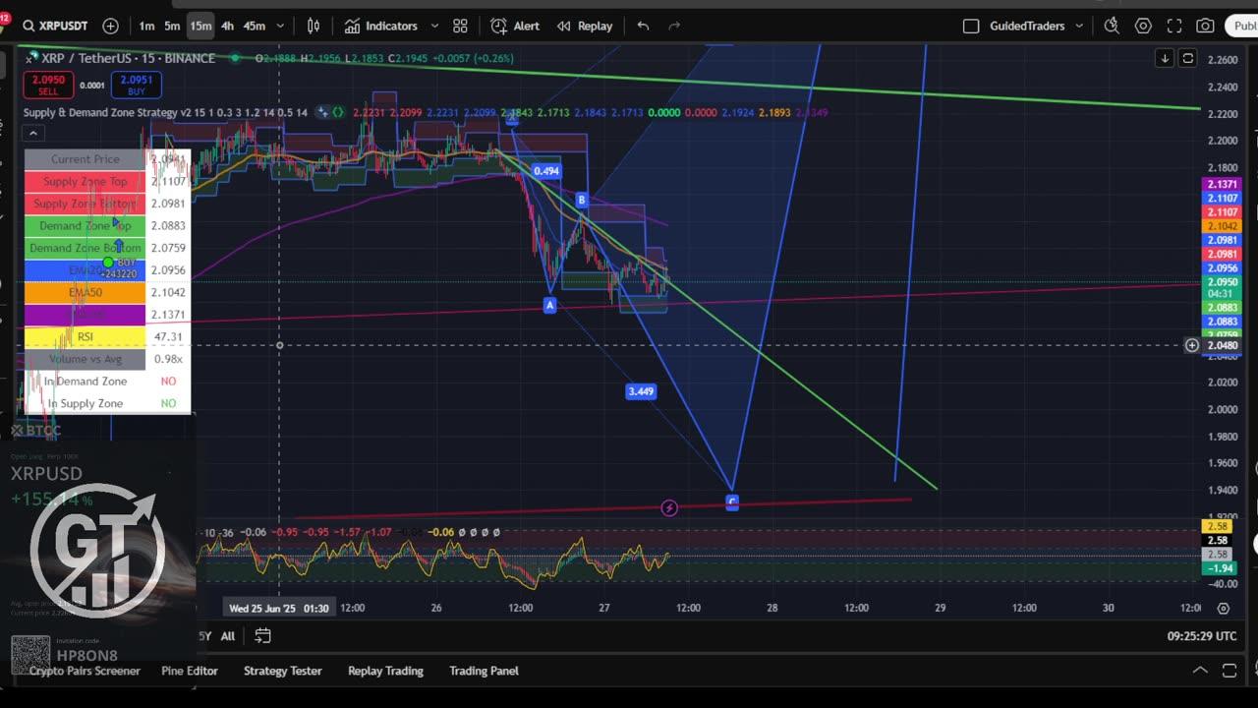The width and height of the screenshot is (1258, 708).
Task: Expand the timeframe interval dropdown
Action: click(x=281, y=26)
